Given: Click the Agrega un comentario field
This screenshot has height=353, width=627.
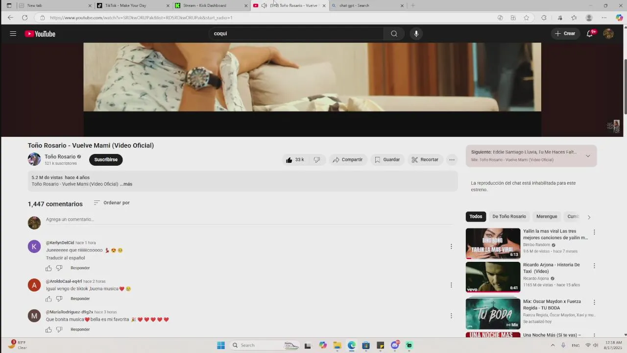Looking at the screenshot, I should pos(250,220).
